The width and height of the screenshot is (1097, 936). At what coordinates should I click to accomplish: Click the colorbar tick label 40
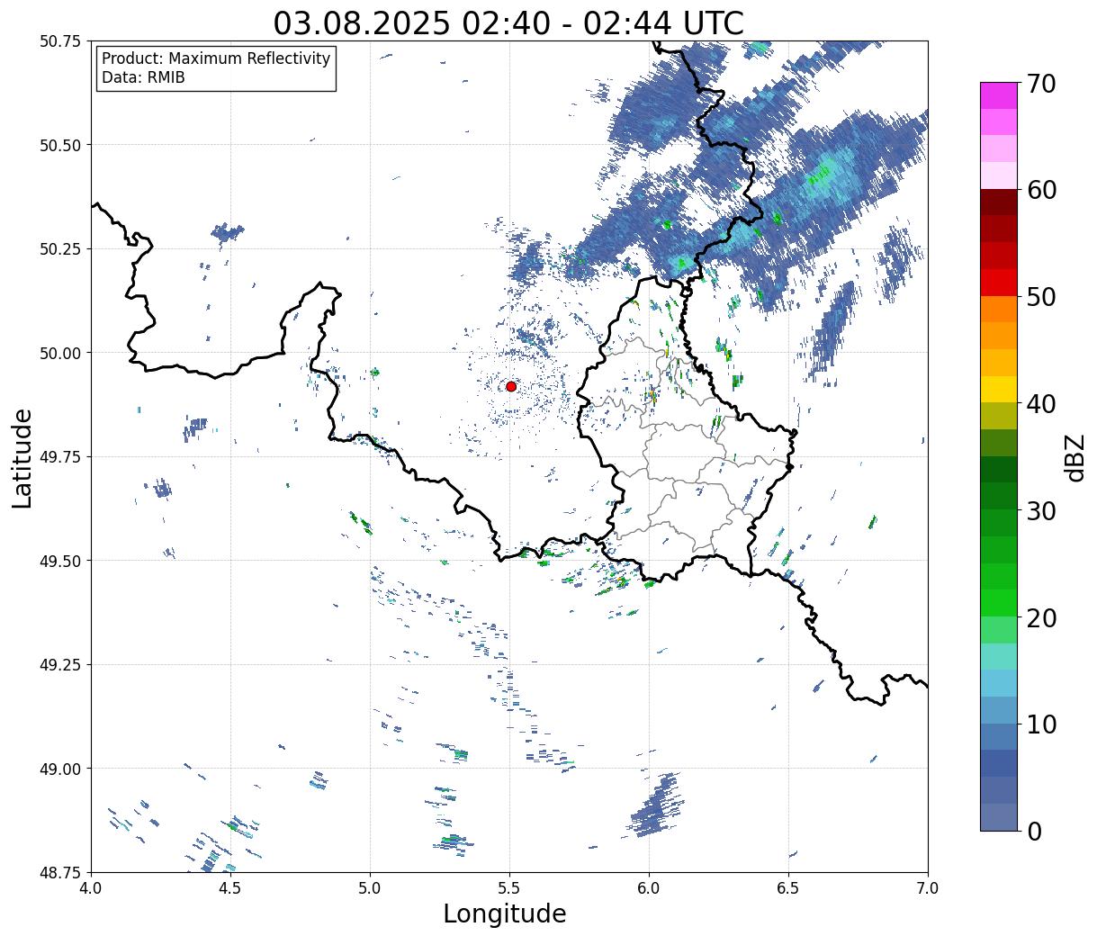click(1040, 404)
